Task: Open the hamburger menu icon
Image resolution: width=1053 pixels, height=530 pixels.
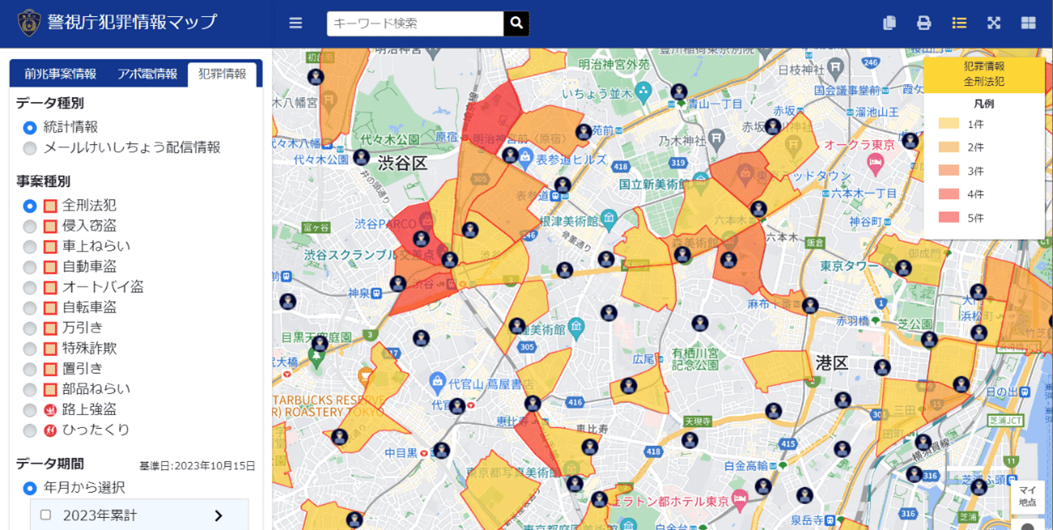Action: click(x=296, y=24)
